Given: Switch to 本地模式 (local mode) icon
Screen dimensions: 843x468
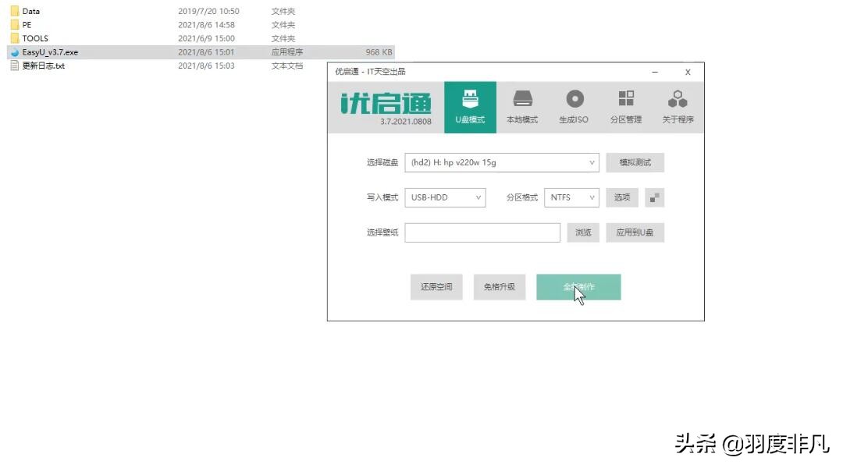Looking at the screenshot, I should click(522, 107).
